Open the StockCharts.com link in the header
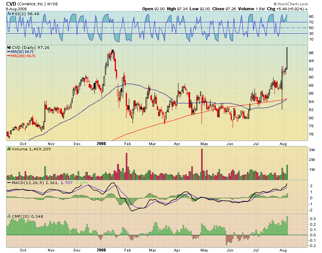The image size is (322, 253). click(291, 4)
